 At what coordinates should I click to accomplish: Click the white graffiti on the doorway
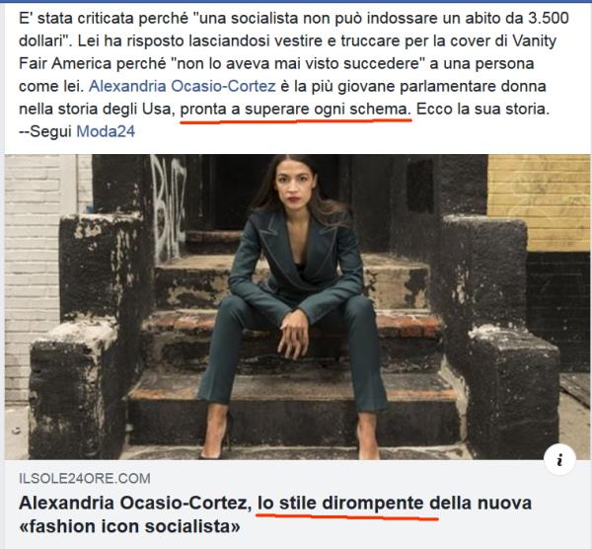pyautogui.click(x=168, y=206)
